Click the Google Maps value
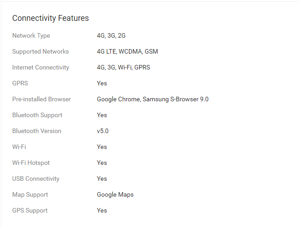 115,194
